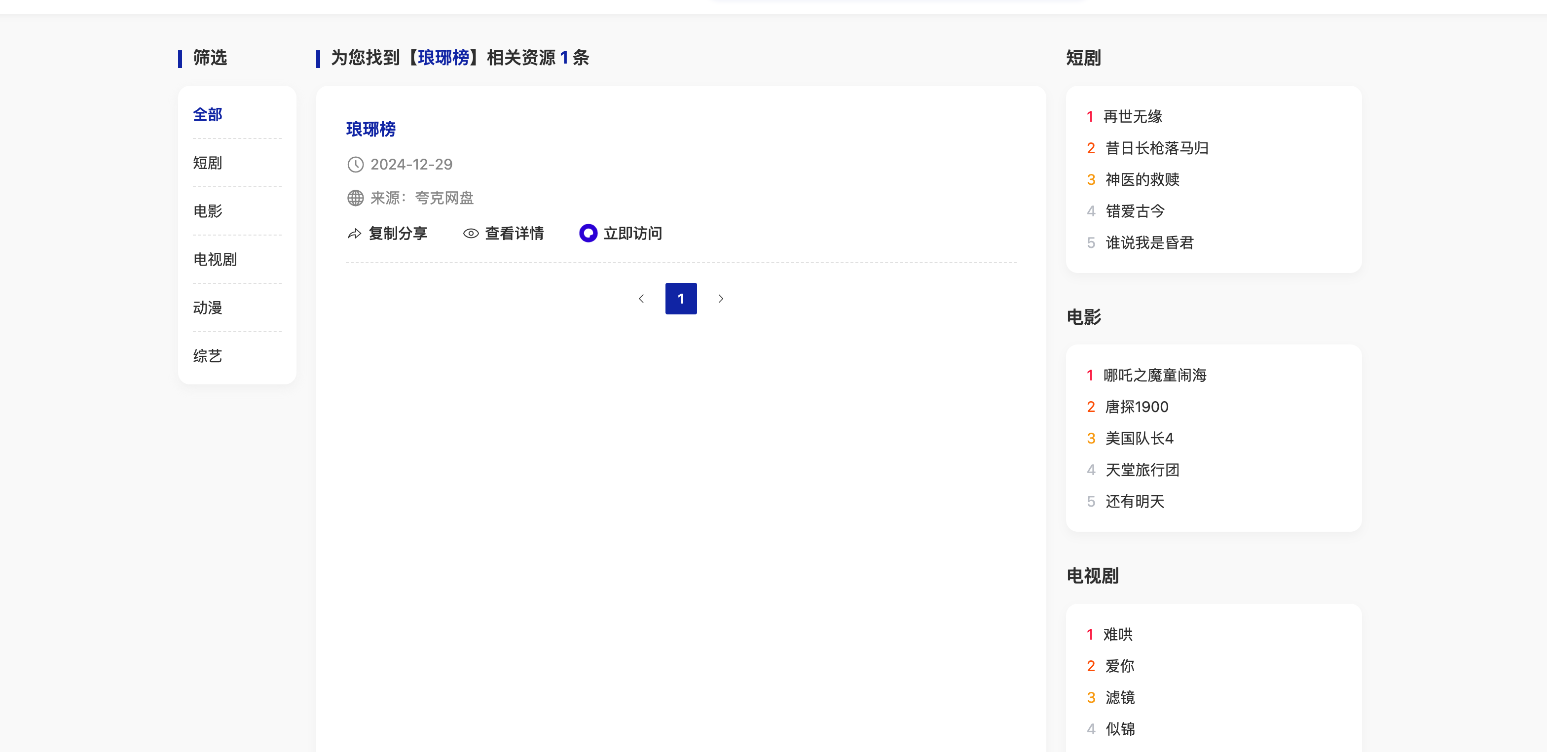Click the 短剧 ranking section heading
This screenshot has height=752, width=1547.
(x=1083, y=58)
